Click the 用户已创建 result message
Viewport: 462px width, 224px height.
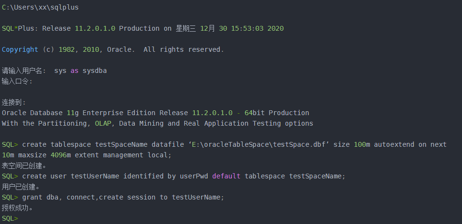point(21,187)
